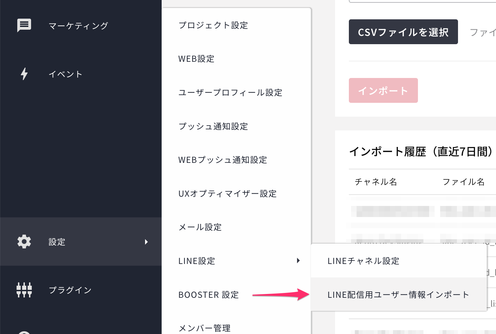Open プロジェクト設定 menu item

[213, 26]
